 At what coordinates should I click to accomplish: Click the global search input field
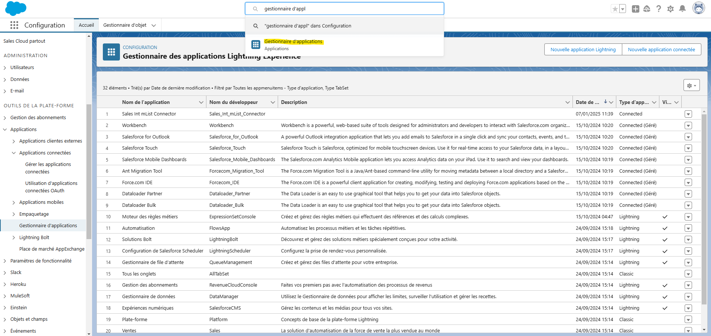(345, 9)
